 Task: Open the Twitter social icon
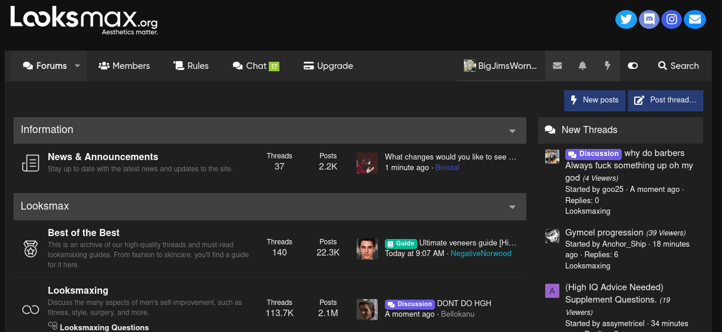point(626,19)
